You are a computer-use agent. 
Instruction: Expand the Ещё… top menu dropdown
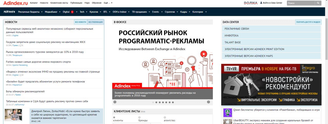coord(108,3)
